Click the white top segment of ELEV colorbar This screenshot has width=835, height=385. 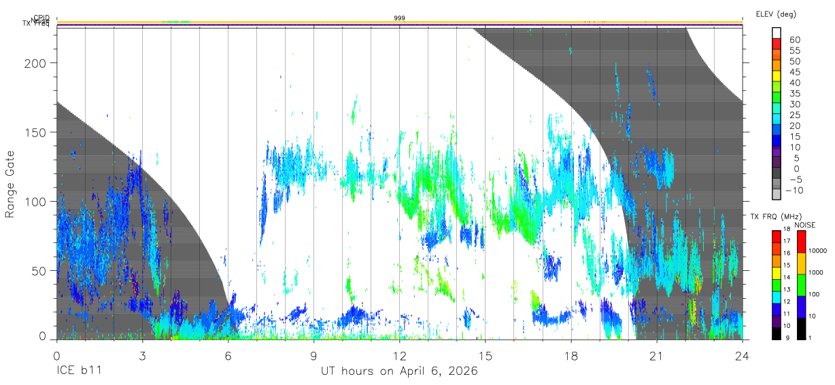click(777, 33)
